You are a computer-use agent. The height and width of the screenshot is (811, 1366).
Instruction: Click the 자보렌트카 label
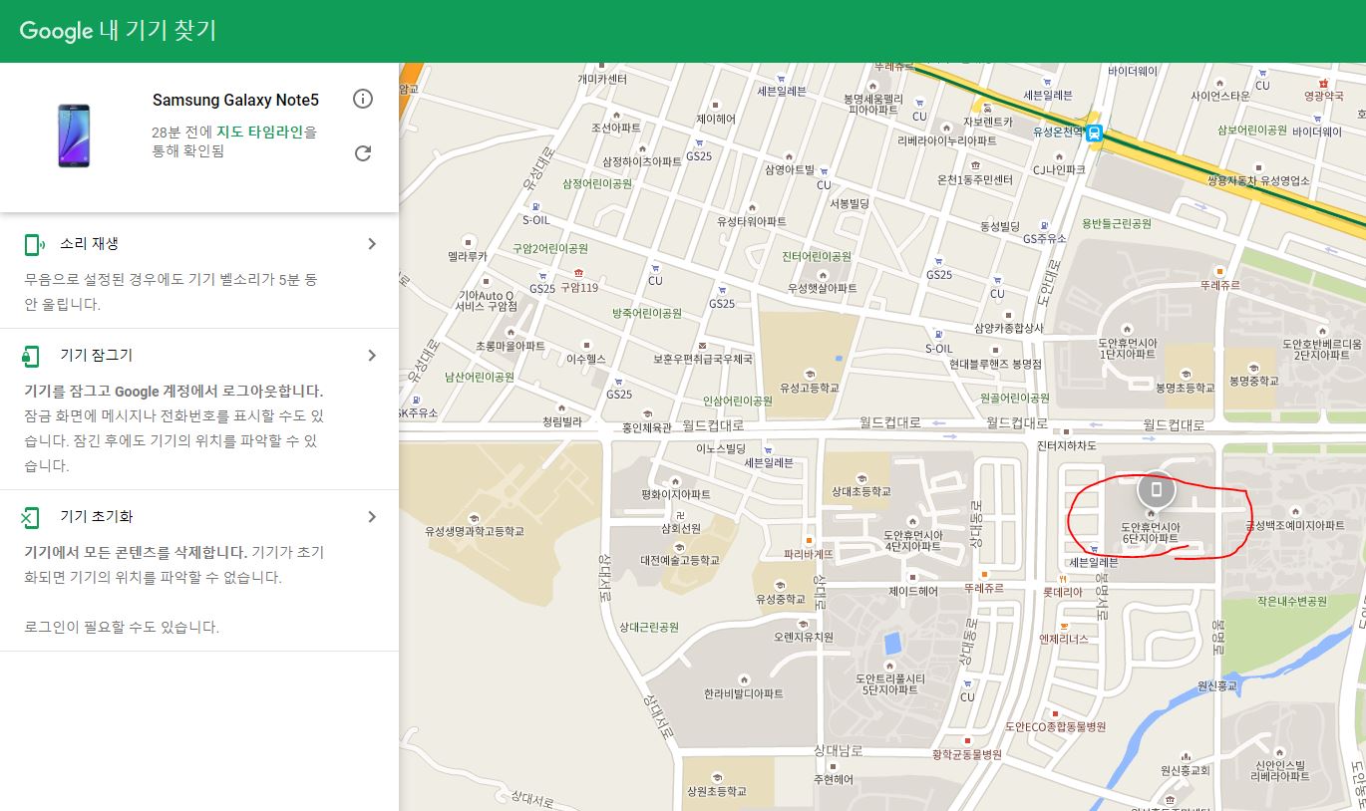(987, 122)
